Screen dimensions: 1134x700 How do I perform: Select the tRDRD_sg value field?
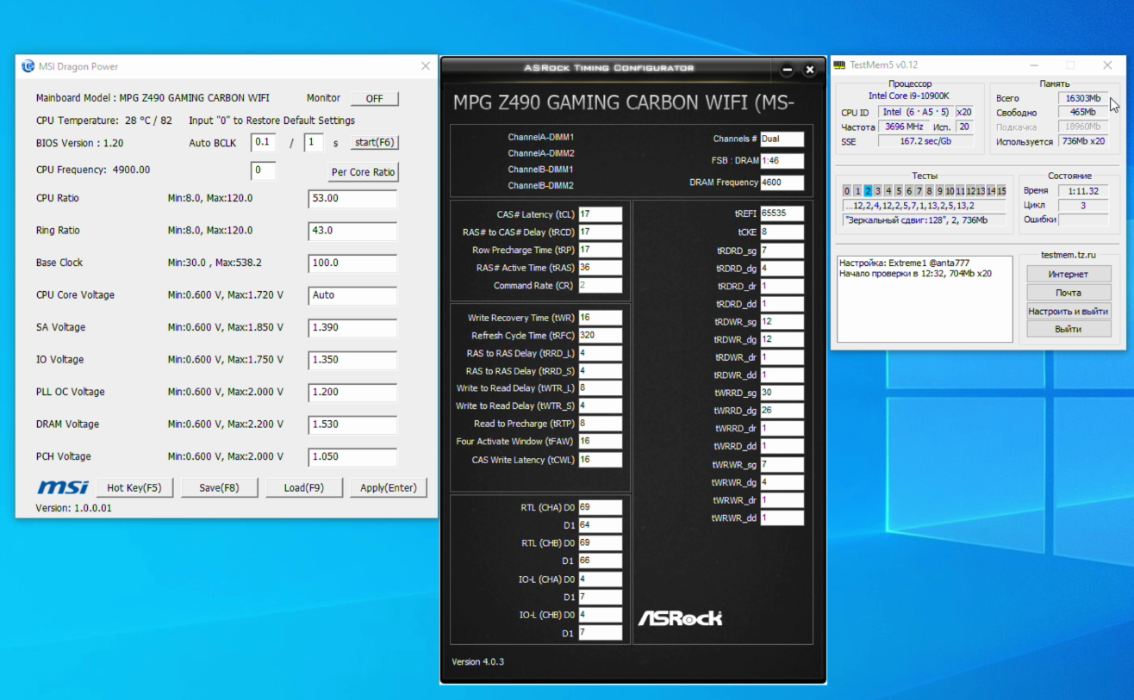pos(782,251)
